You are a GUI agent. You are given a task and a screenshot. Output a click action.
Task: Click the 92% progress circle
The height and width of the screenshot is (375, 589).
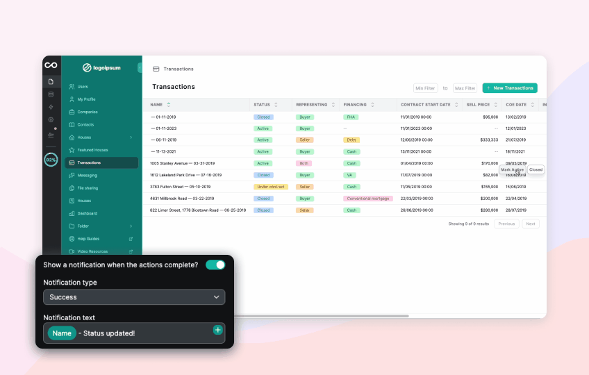(x=51, y=160)
